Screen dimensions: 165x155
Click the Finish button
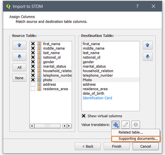coord(117,146)
